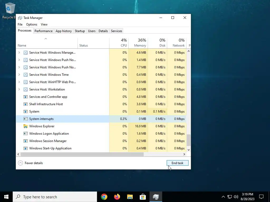Click the horizontal scrollbar left arrow
Image resolution: width=270 pixels, height=202 pixels.
[18, 154]
